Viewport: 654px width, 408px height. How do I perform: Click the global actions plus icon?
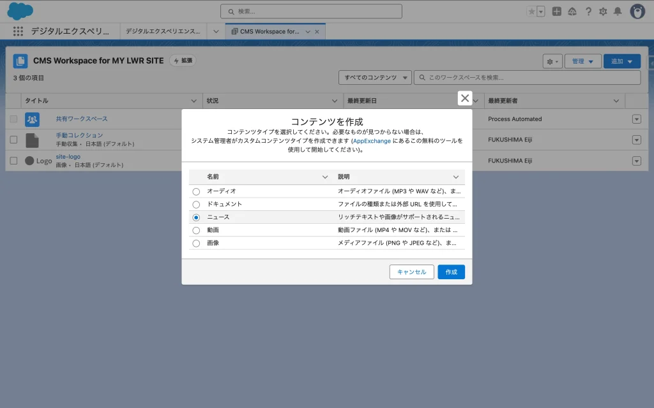[557, 11]
